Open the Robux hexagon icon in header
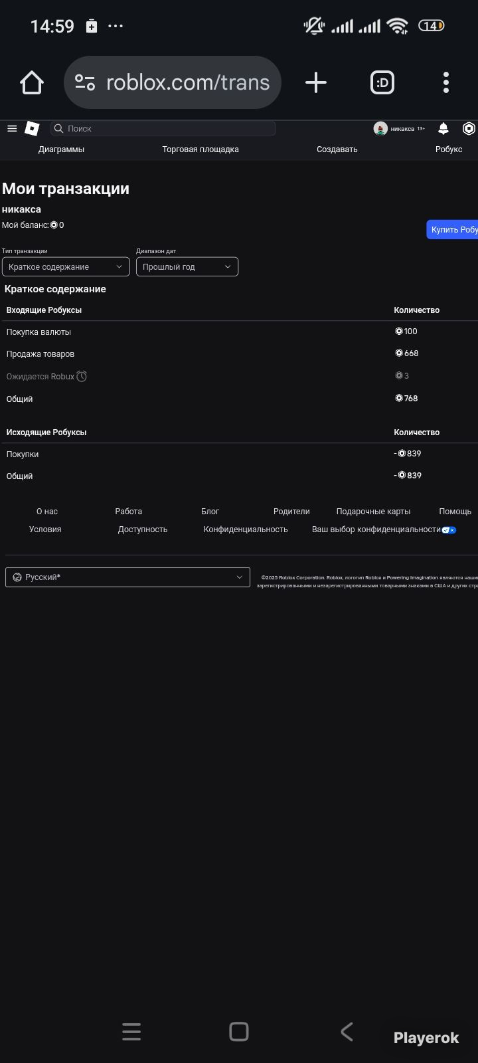Image resolution: width=478 pixels, height=1063 pixels. (x=469, y=129)
